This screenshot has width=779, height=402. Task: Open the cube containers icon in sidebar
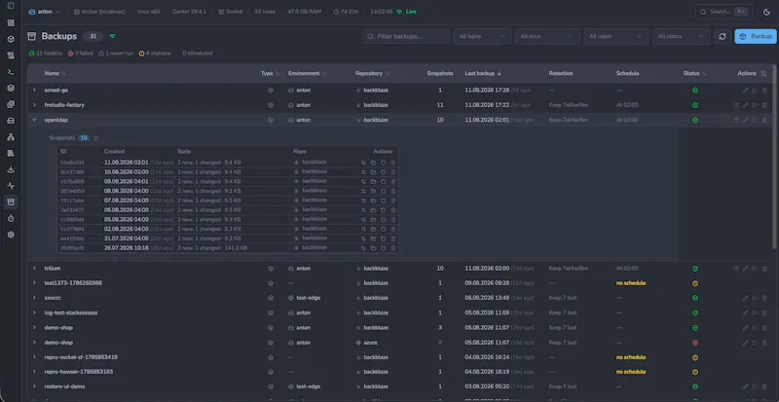pyautogui.click(x=11, y=39)
